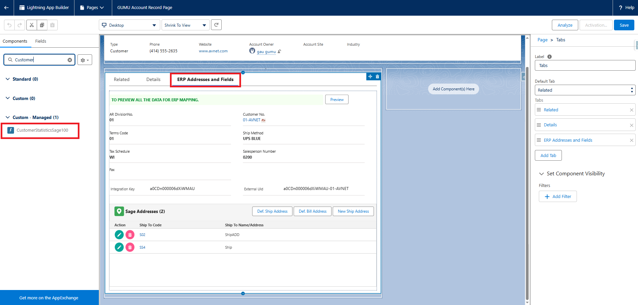638x305 pixels.
Task: Click the Preview button
Action: click(337, 100)
